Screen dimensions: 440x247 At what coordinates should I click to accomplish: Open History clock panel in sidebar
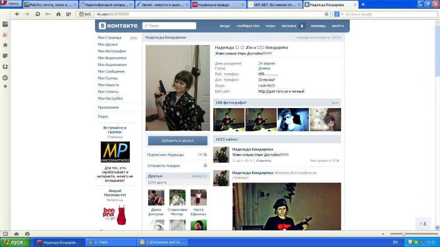tap(5, 78)
